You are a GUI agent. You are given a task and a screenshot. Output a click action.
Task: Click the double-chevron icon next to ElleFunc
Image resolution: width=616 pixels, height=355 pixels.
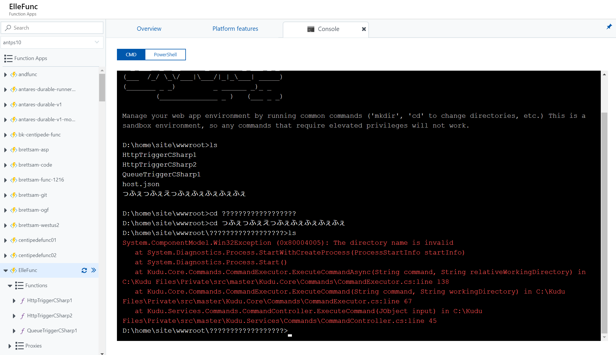[93, 270]
